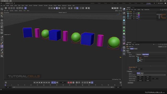Open Edit Render Settings icon
The image size is (167, 94).
[x=117, y=8]
